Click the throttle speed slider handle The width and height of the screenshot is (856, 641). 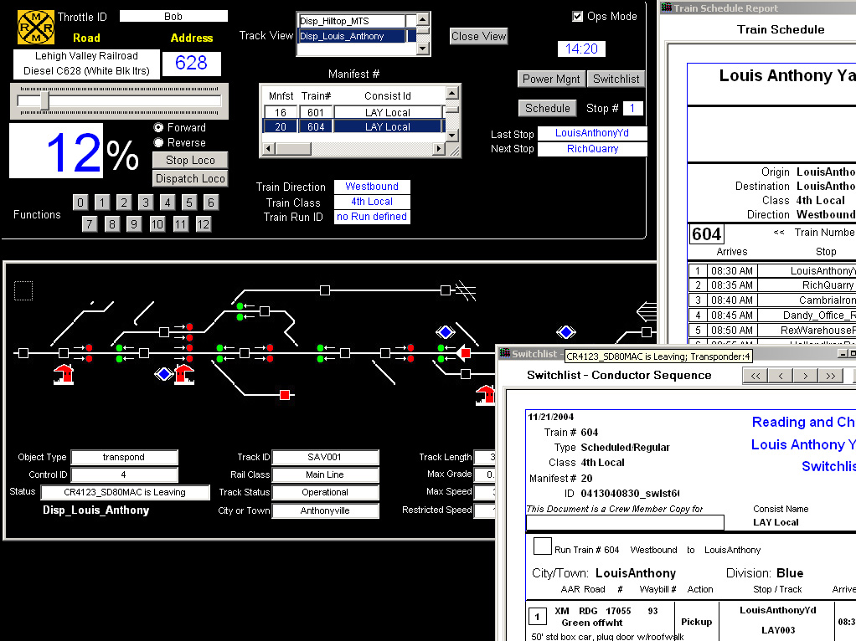click(44, 101)
